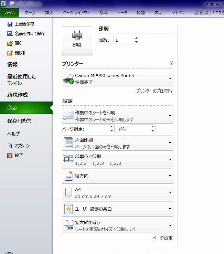Increase 部数 copies with up arrow
The width and height of the screenshot is (224, 254).
137,38
